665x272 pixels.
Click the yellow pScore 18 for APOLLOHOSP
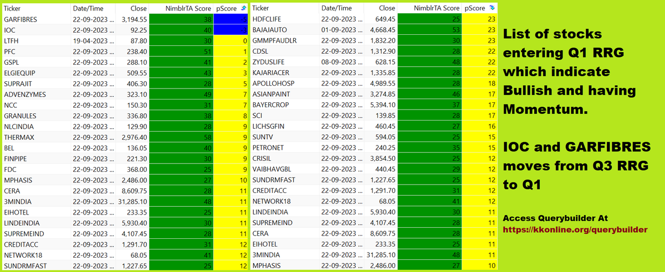pyautogui.click(x=480, y=83)
